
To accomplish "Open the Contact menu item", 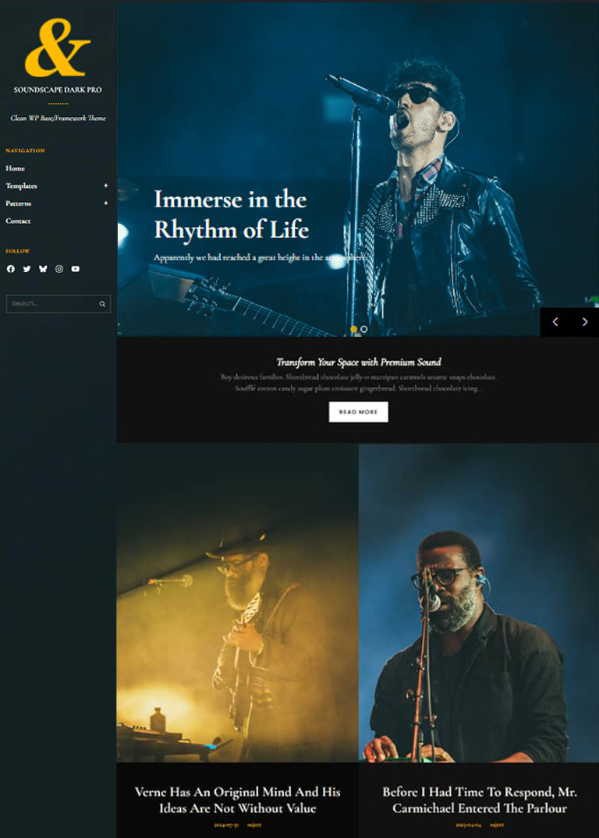I will (x=18, y=221).
